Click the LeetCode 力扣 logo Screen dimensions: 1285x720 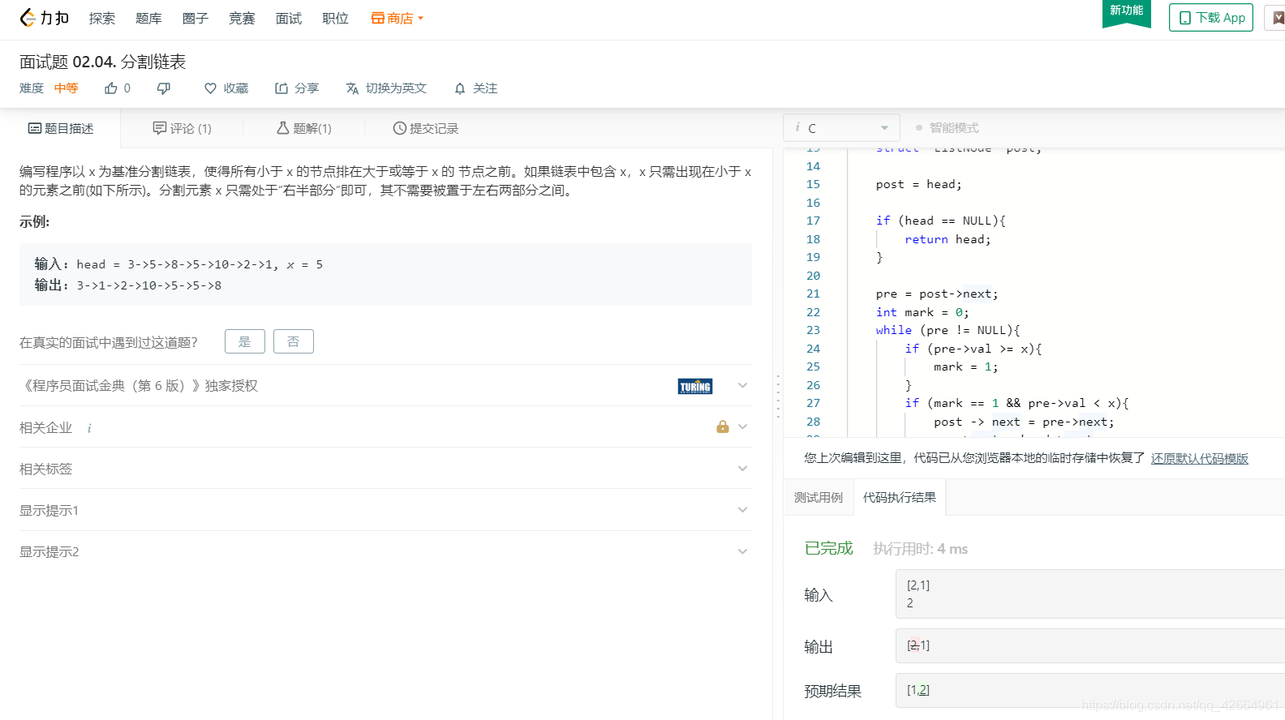click(44, 18)
